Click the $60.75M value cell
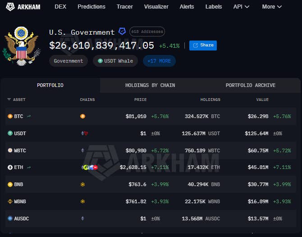The image size is (302, 237). (258, 150)
